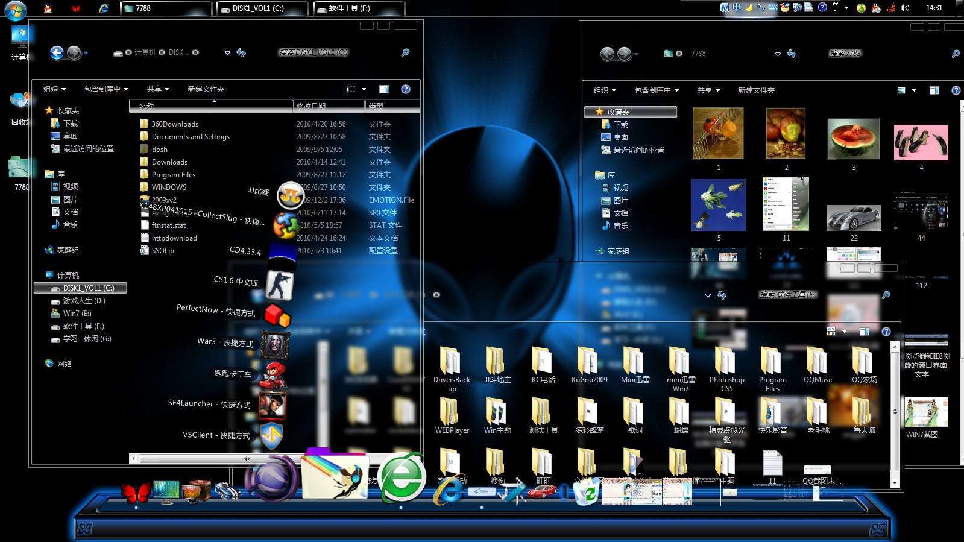This screenshot has width=964, height=542.
Task: Select 游戏人生 (D:) drive in sidebar
Action: tap(84, 301)
